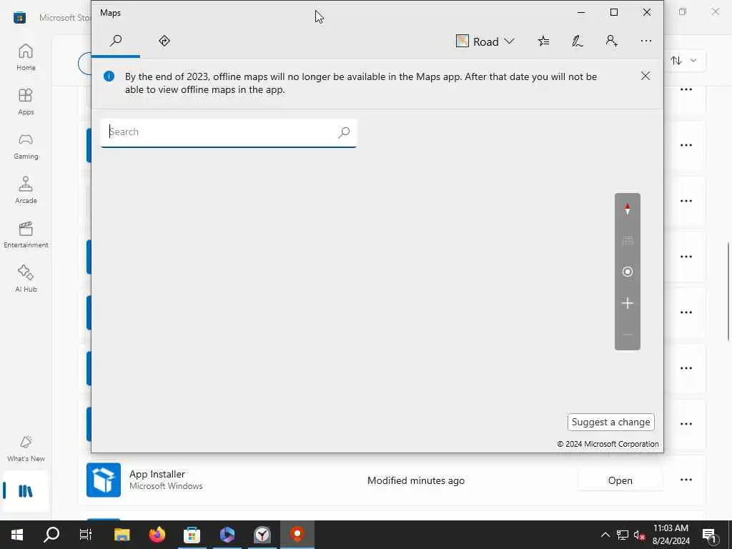Screen dimensions: 732x549
Task: Open the notification center icon
Action: click(710, 535)
